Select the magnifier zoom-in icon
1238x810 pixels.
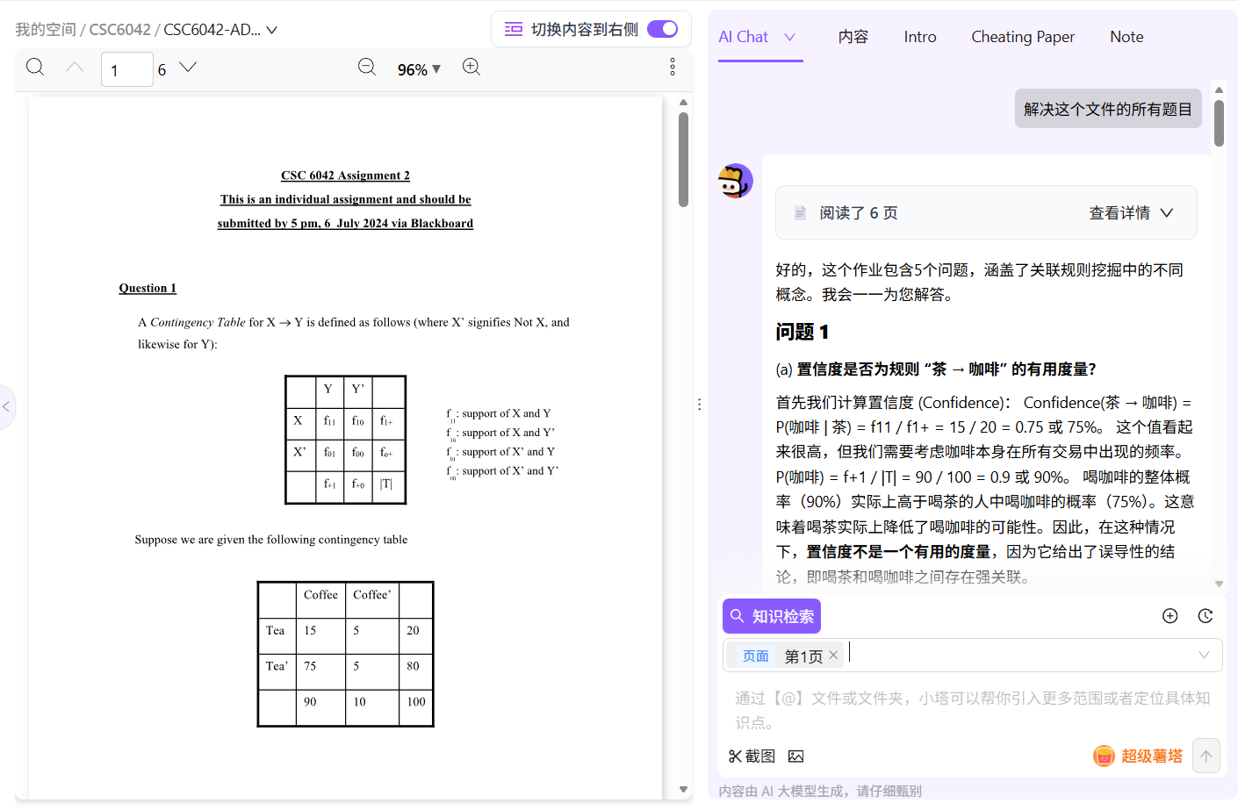[x=471, y=67]
